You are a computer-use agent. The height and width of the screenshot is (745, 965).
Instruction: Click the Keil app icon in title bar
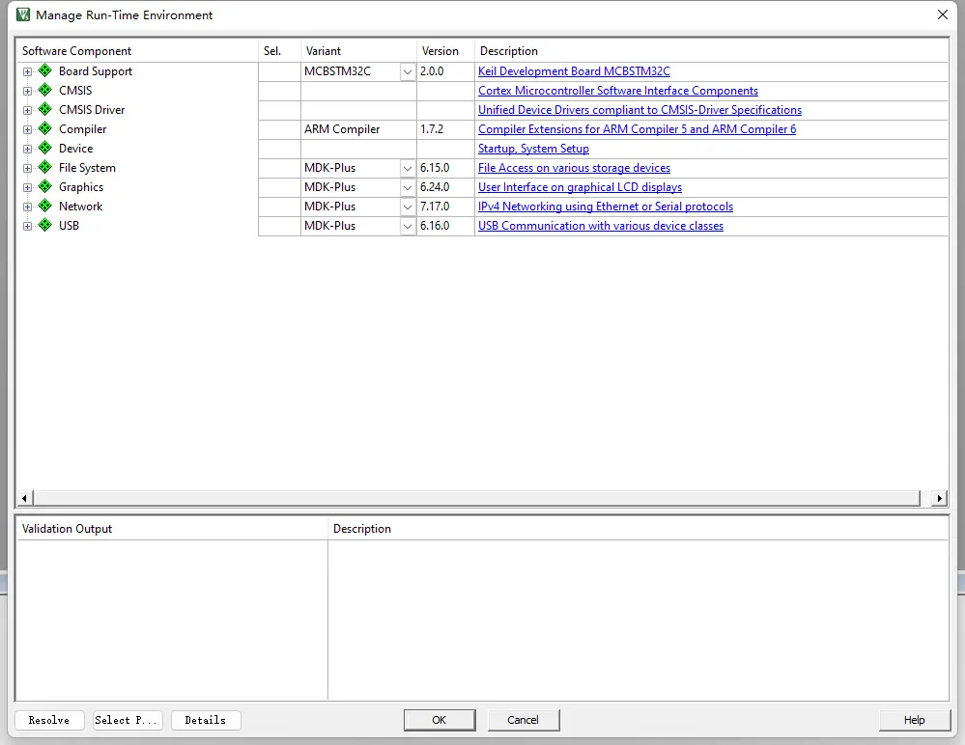click(x=23, y=14)
